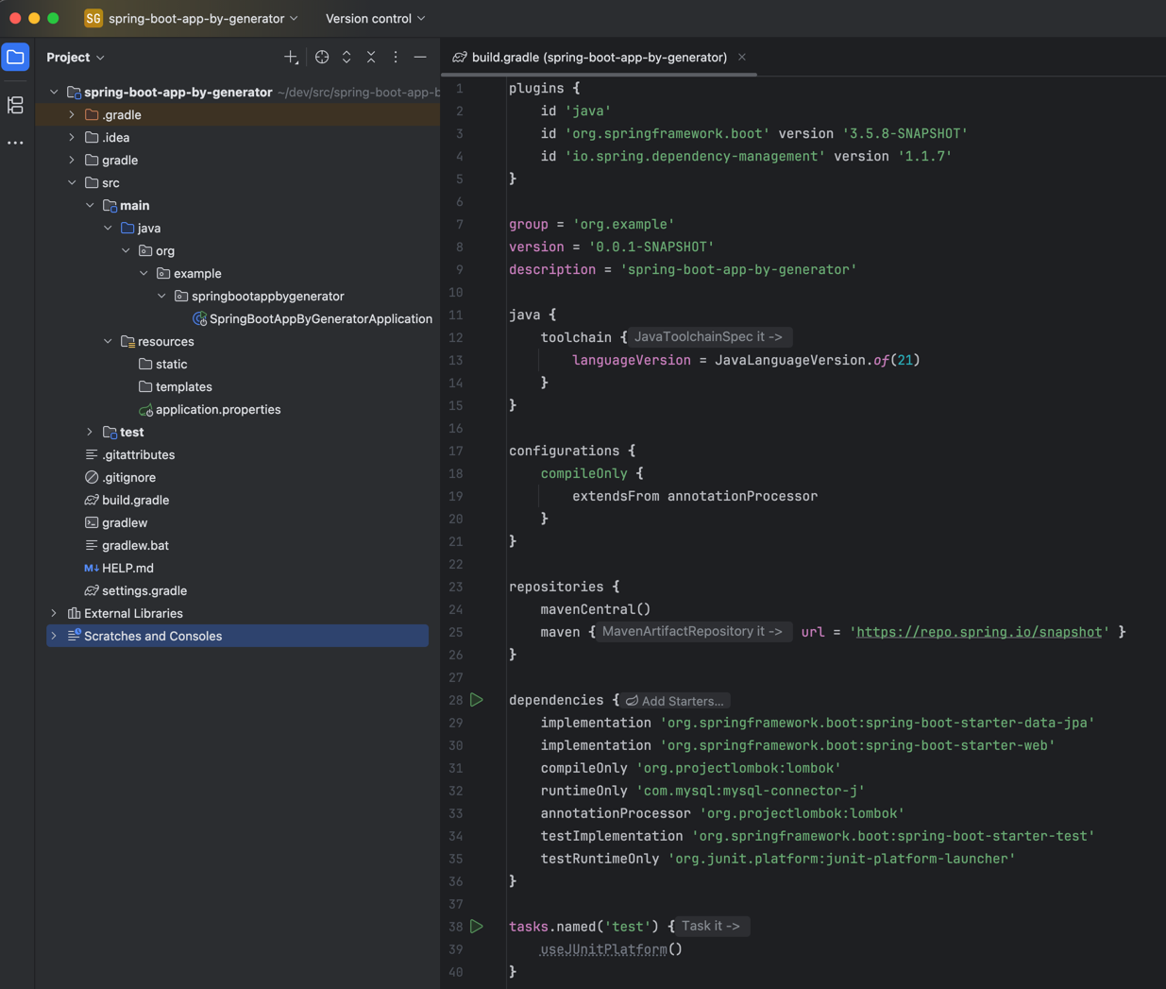1166x989 pixels.
Task: Open the Version control dropdown
Action: 375,18
